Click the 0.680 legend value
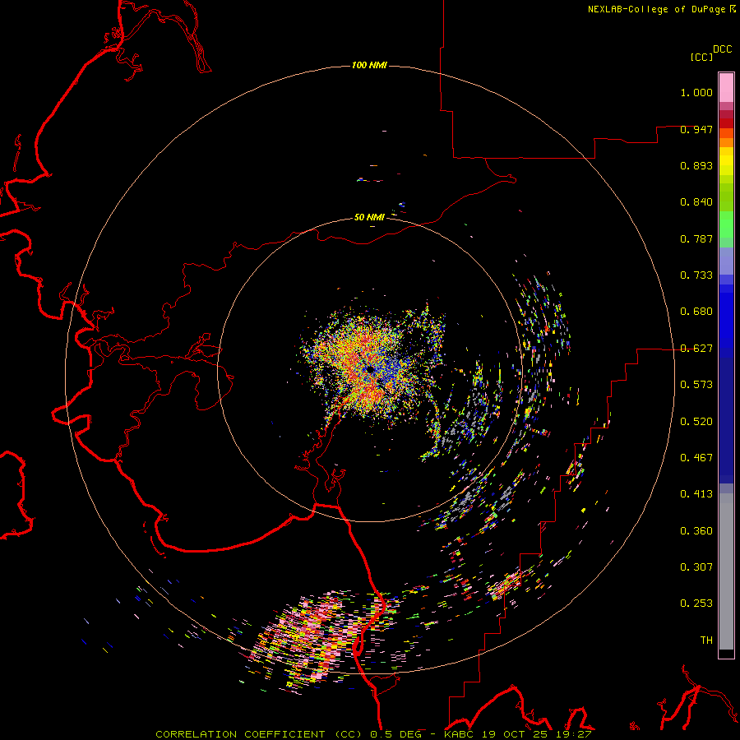Screen dimensions: 740x740 point(696,312)
